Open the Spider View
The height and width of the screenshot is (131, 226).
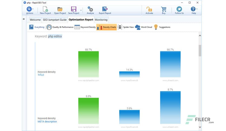125,27
